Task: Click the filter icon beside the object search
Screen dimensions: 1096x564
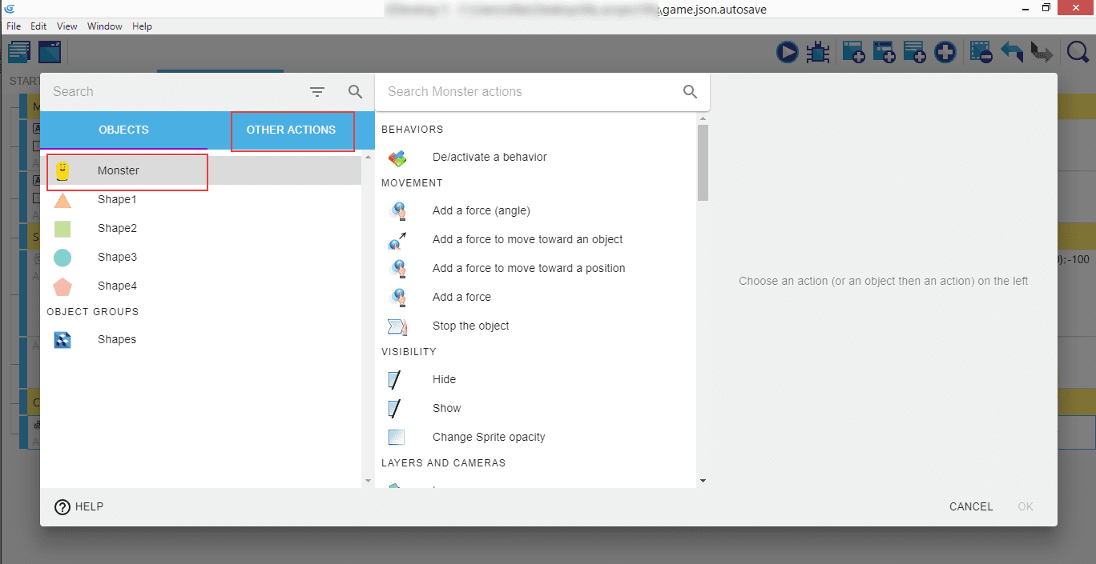Action: pyautogui.click(x=317, y=92)
